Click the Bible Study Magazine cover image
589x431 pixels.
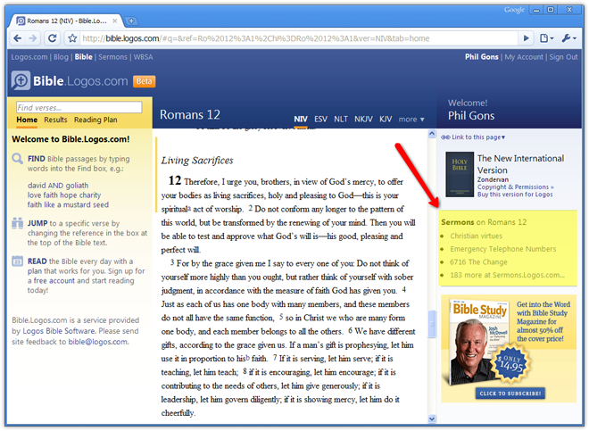[x=480, y=342]
